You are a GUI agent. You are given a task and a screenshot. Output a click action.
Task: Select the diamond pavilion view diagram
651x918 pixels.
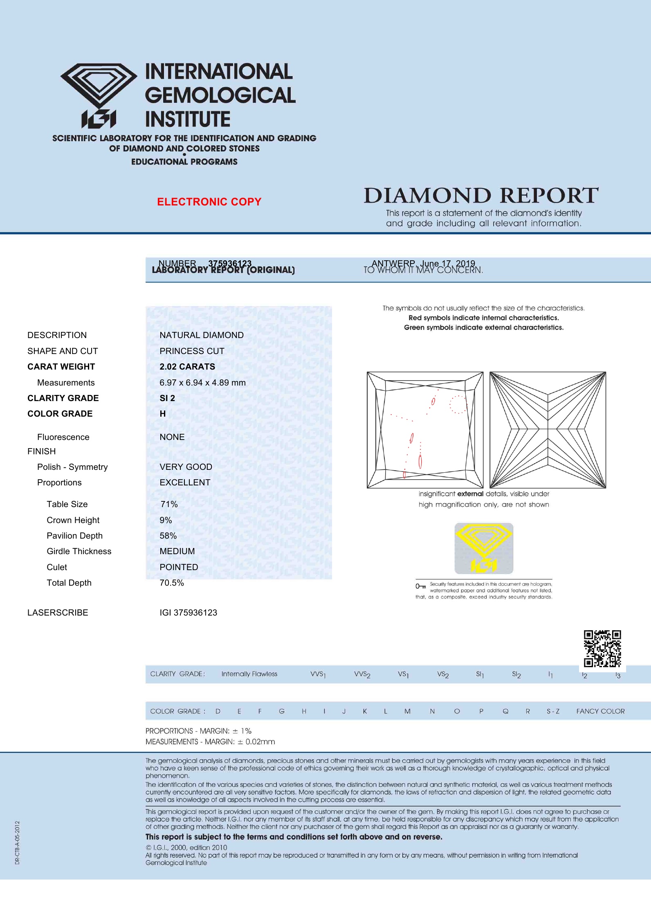pos(548,430)
